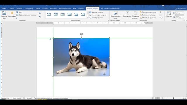Click the 'Что вы хотите сделать?' search box

pyautogui.click(x=112, y=8)
